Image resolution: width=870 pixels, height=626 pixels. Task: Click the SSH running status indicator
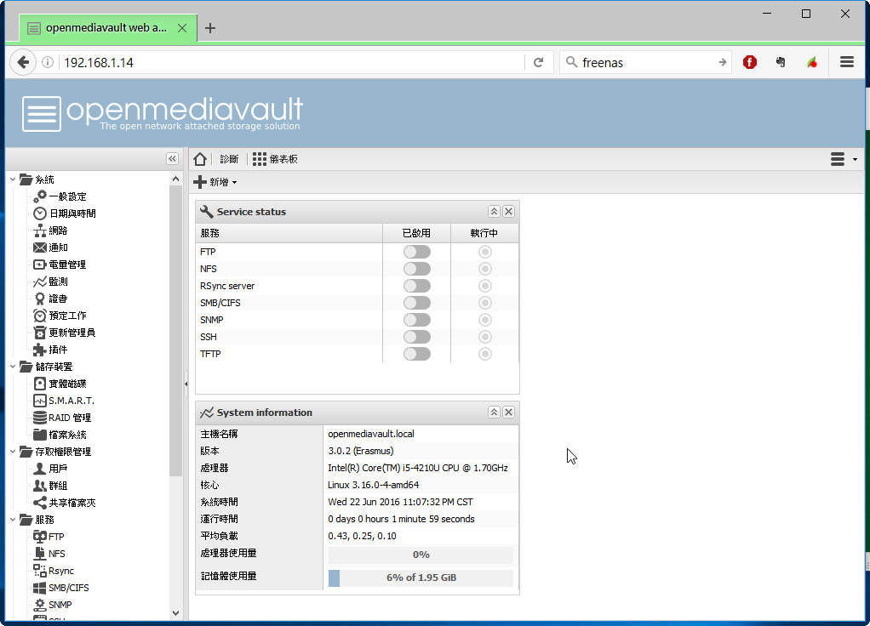485,337
